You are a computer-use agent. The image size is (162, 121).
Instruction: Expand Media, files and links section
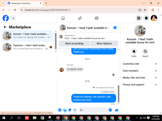click(140, 78)
